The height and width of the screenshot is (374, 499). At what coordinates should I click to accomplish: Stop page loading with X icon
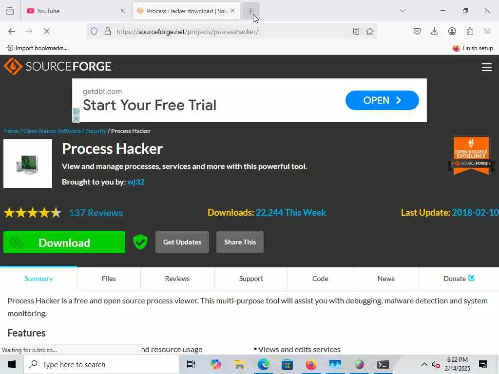[46, 31]
